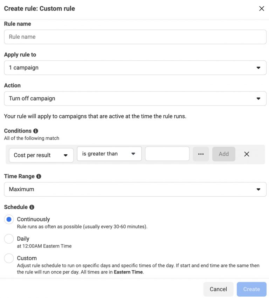The height and width of the screenshot is (298, 269).
Task: Open the Cost per result dropdown
Action: [x=40, y=155]
